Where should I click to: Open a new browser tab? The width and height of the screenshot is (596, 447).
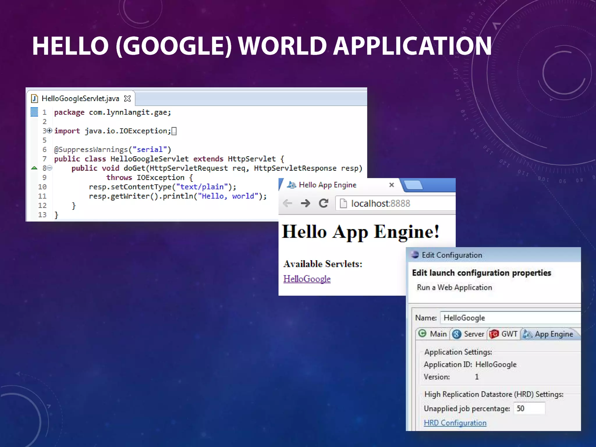click(413, 185)
